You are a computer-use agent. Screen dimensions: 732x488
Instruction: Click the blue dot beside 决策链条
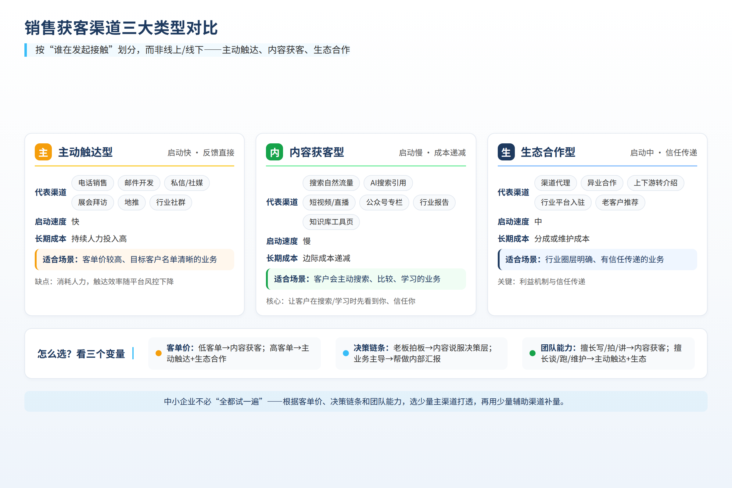click(x=346, y=353)
